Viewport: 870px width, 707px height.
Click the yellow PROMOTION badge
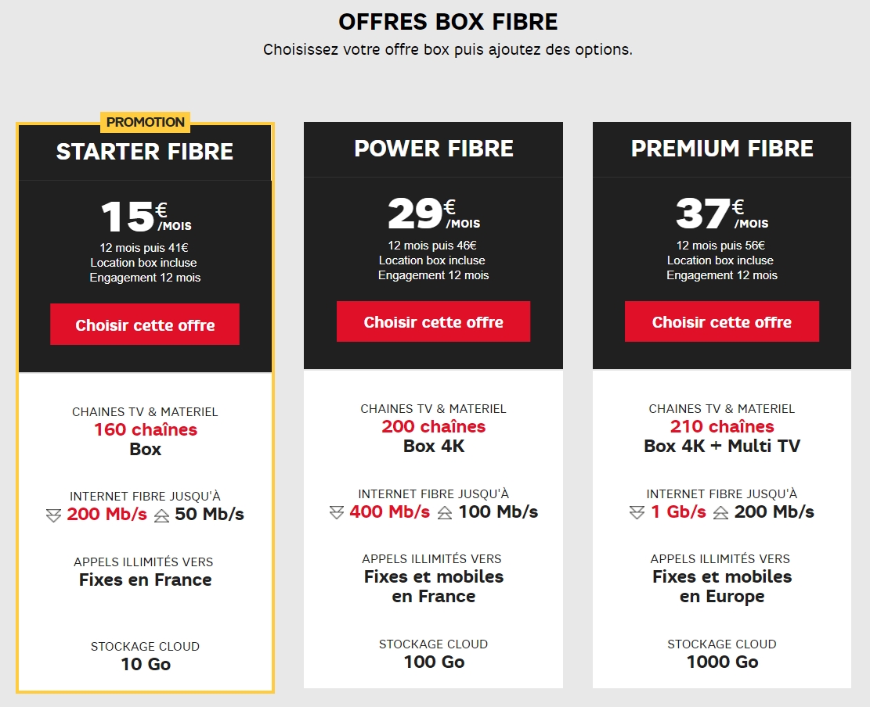(x=146, y=122)
